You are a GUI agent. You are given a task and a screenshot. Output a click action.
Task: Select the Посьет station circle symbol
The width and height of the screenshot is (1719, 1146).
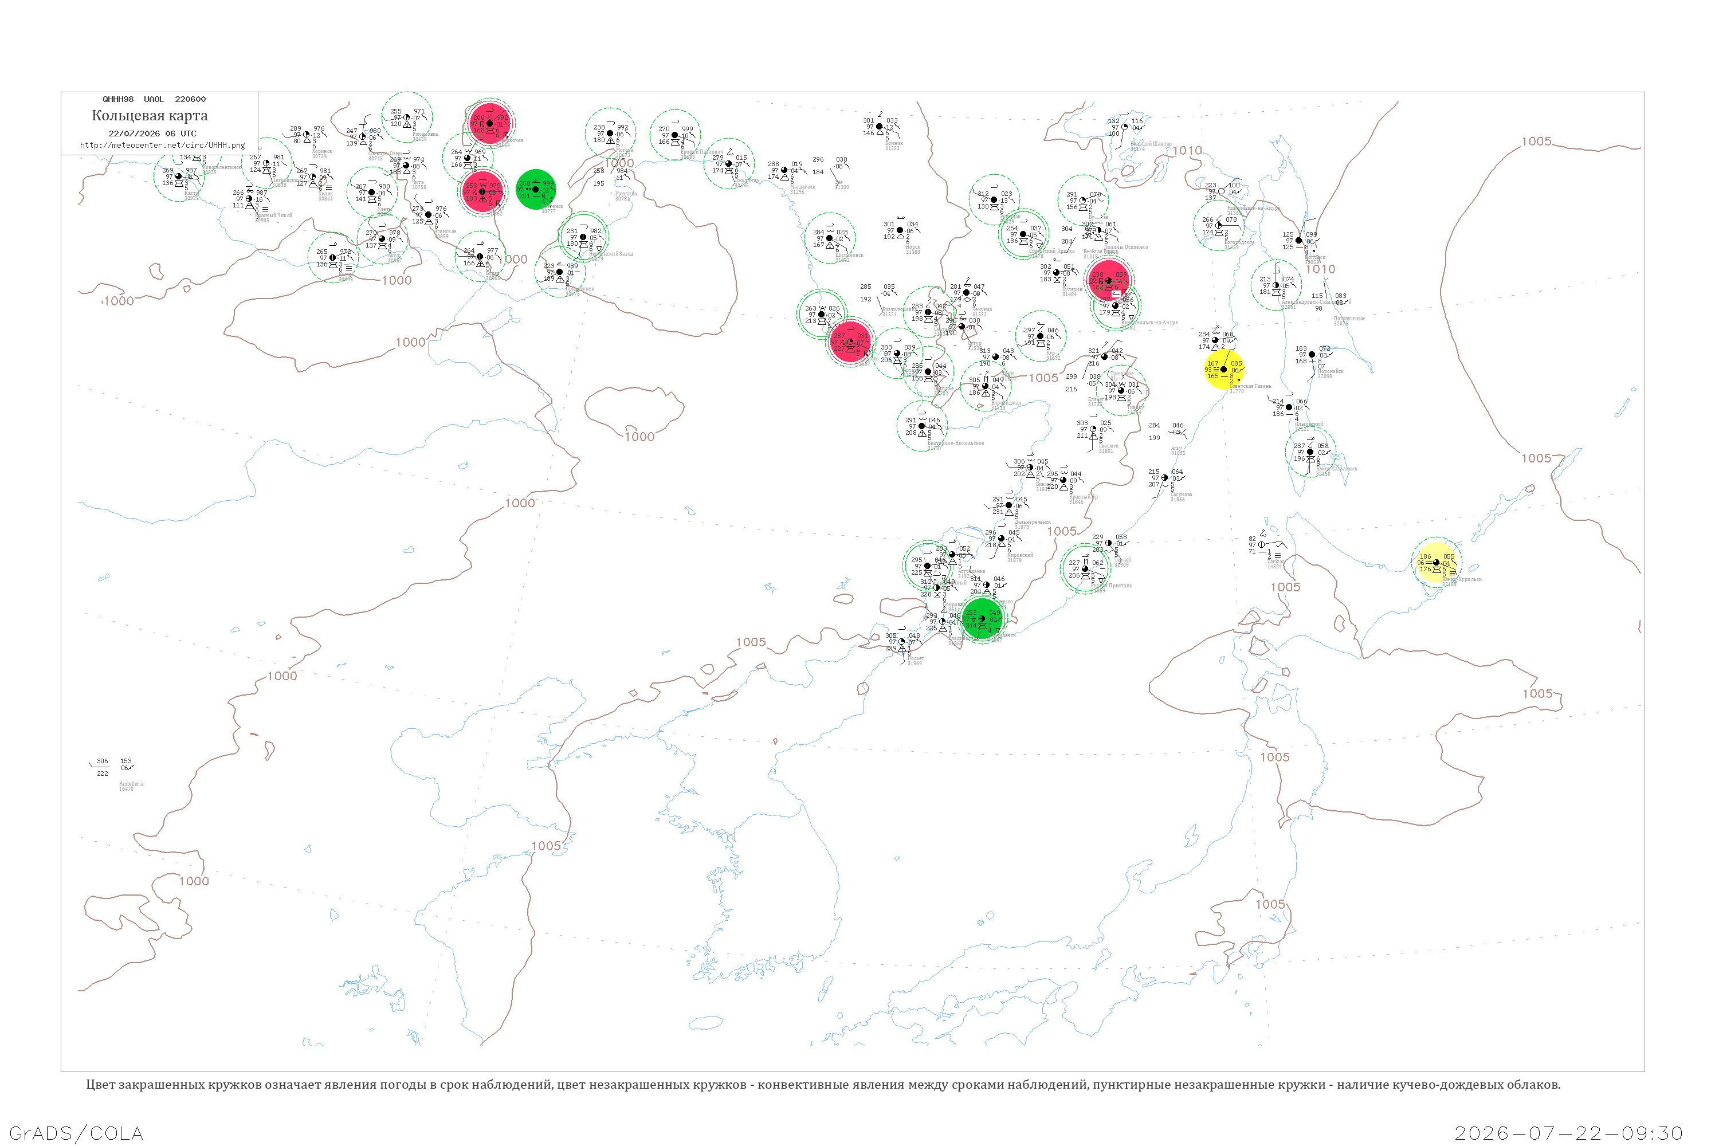902,642
